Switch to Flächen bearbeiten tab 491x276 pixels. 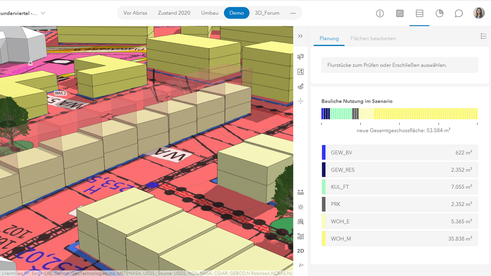click(373, 39)
